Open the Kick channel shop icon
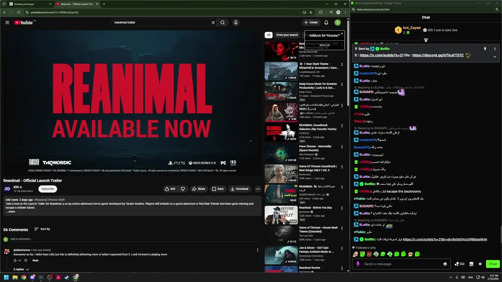The image size is (502, 282). (x=471, y=264)
